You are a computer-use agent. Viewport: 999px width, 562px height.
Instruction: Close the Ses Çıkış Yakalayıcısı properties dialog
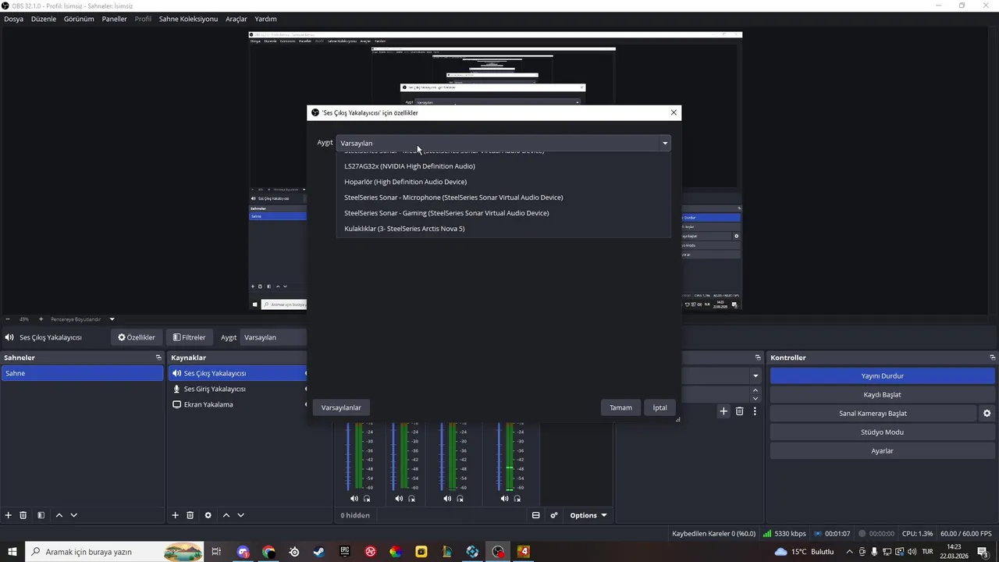coord(674,112)
